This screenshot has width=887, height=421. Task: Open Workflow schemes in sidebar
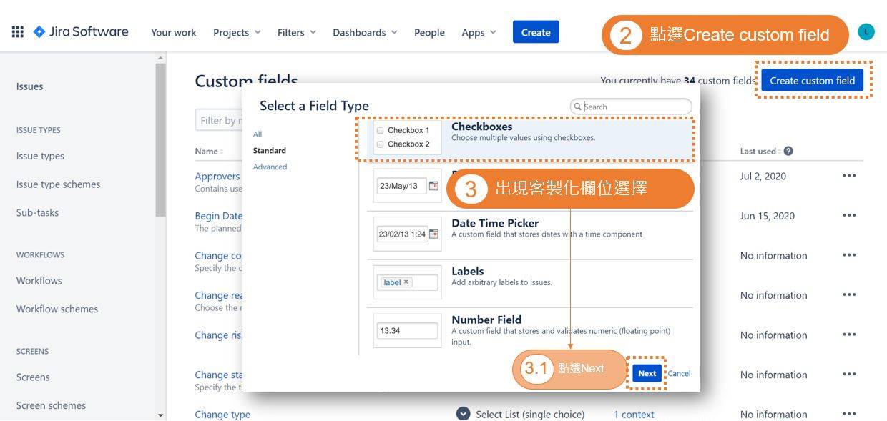click(x=57, y=309)
